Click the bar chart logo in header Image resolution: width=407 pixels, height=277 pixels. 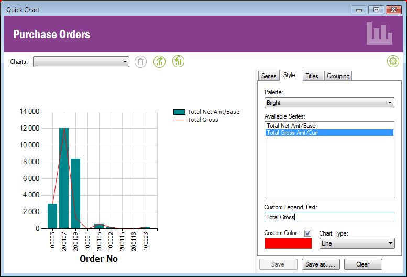click(x=379, y=34)
